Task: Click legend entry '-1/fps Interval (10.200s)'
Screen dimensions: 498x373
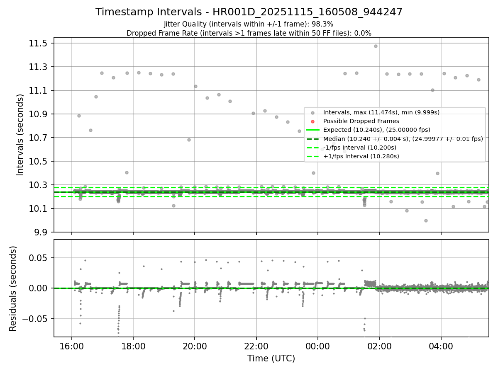Action: pyautogui.click(x=360, y=148)
